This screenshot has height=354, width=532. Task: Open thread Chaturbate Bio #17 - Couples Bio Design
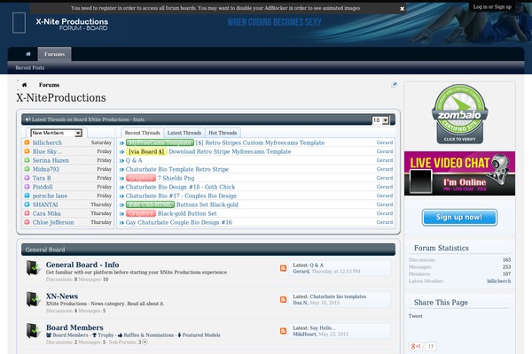[x=181, y=196]
